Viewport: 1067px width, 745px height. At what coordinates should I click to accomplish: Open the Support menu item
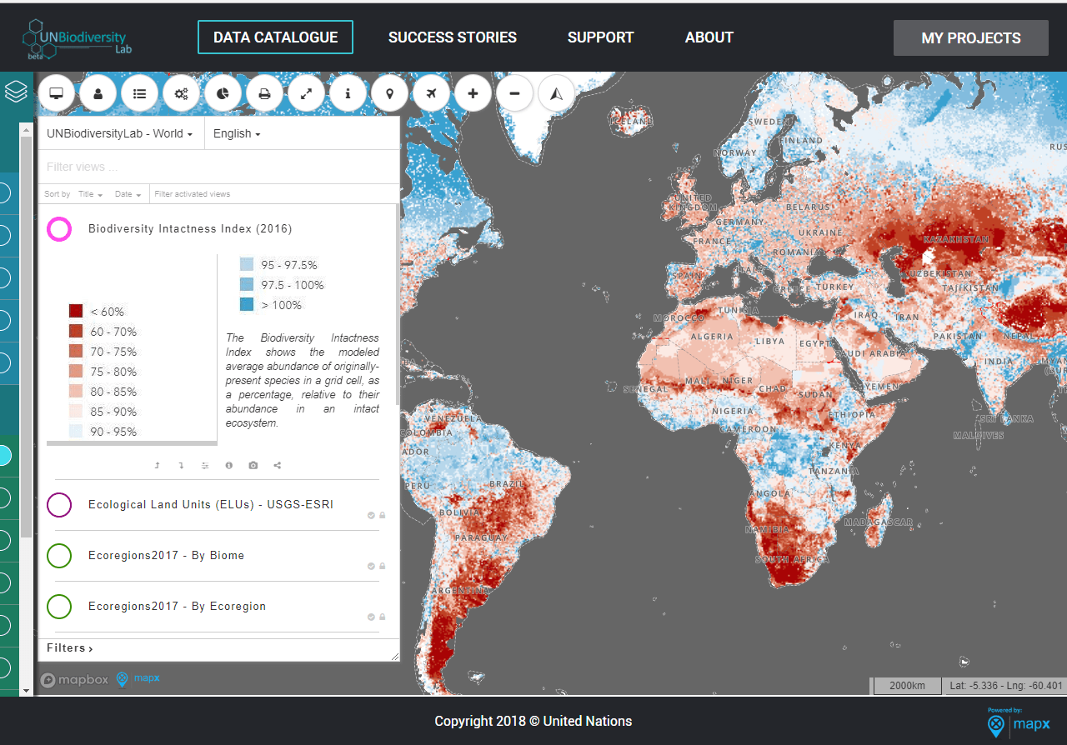pyautogui.click(x=601, y=37)
